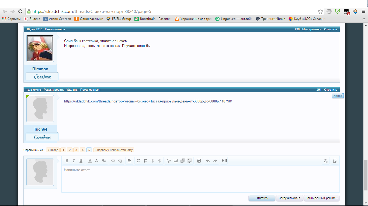Toggle italic text formatting
The width and height of the screenshot is (368, 206).
pyautogui.click(x=74, y=161)
